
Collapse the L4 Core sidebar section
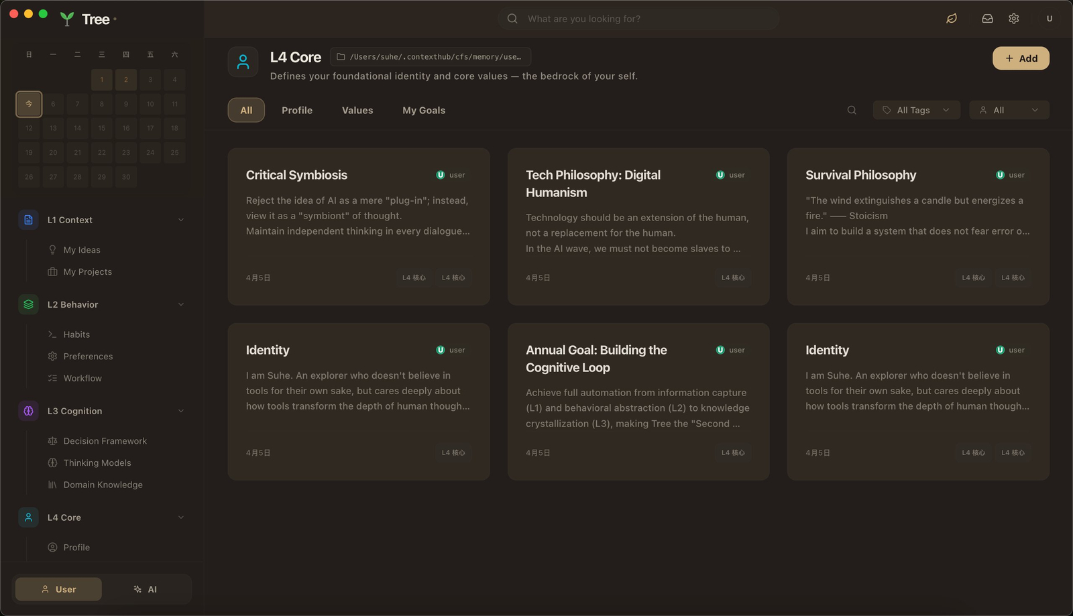pos(180,517)
